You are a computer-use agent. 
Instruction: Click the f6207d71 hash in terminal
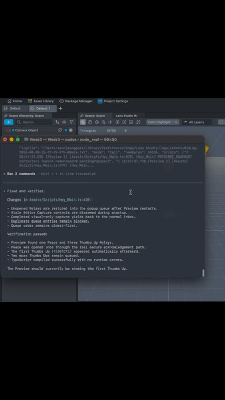pos(61,251)
